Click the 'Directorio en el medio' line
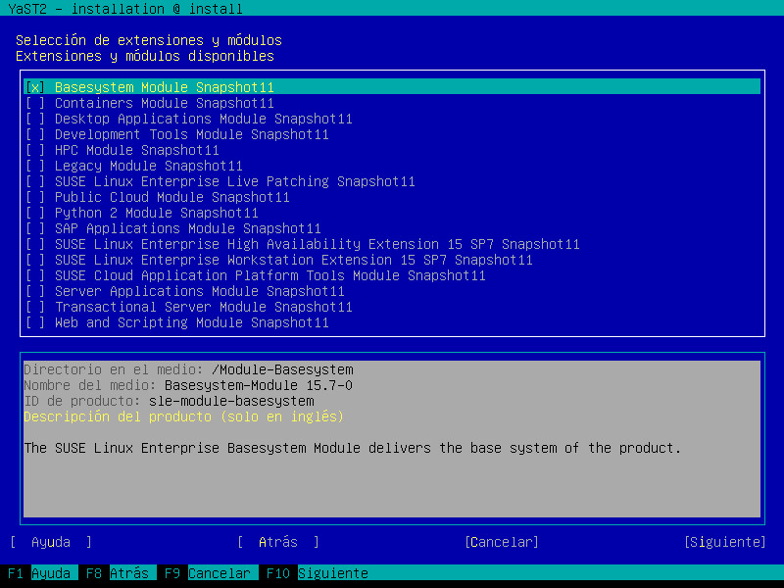The width and height of the screenshot is (784, 588). point(188,369)
